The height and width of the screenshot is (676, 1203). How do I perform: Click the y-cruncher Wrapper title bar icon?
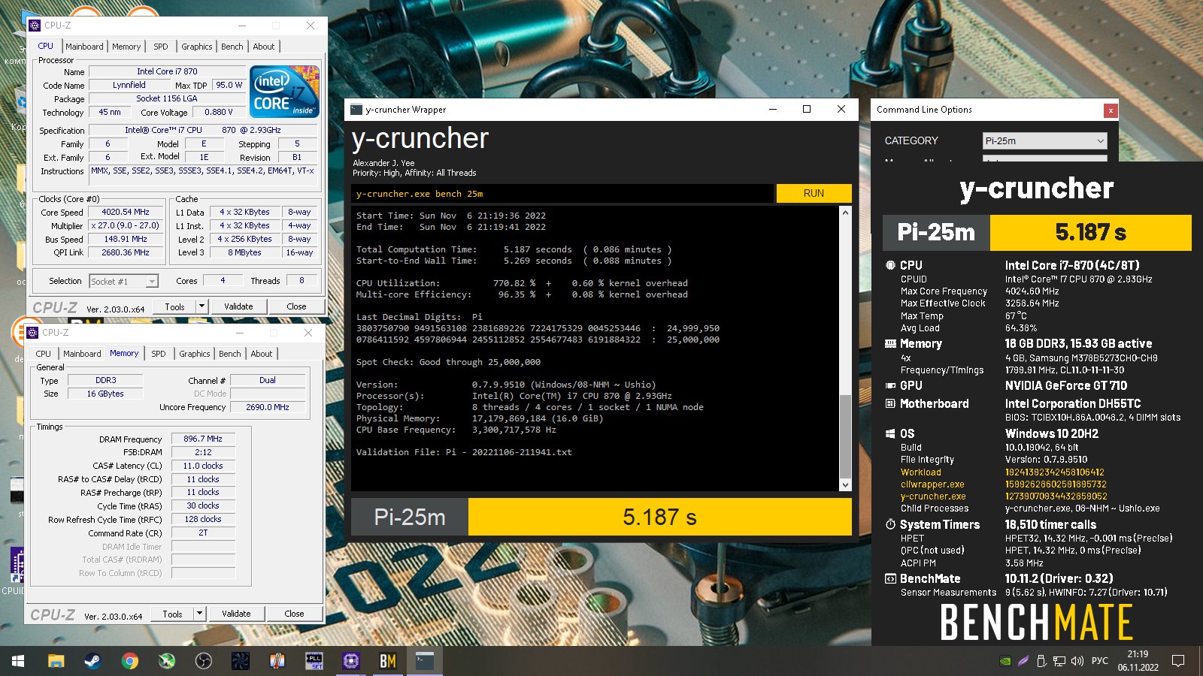tap(356, 110)
